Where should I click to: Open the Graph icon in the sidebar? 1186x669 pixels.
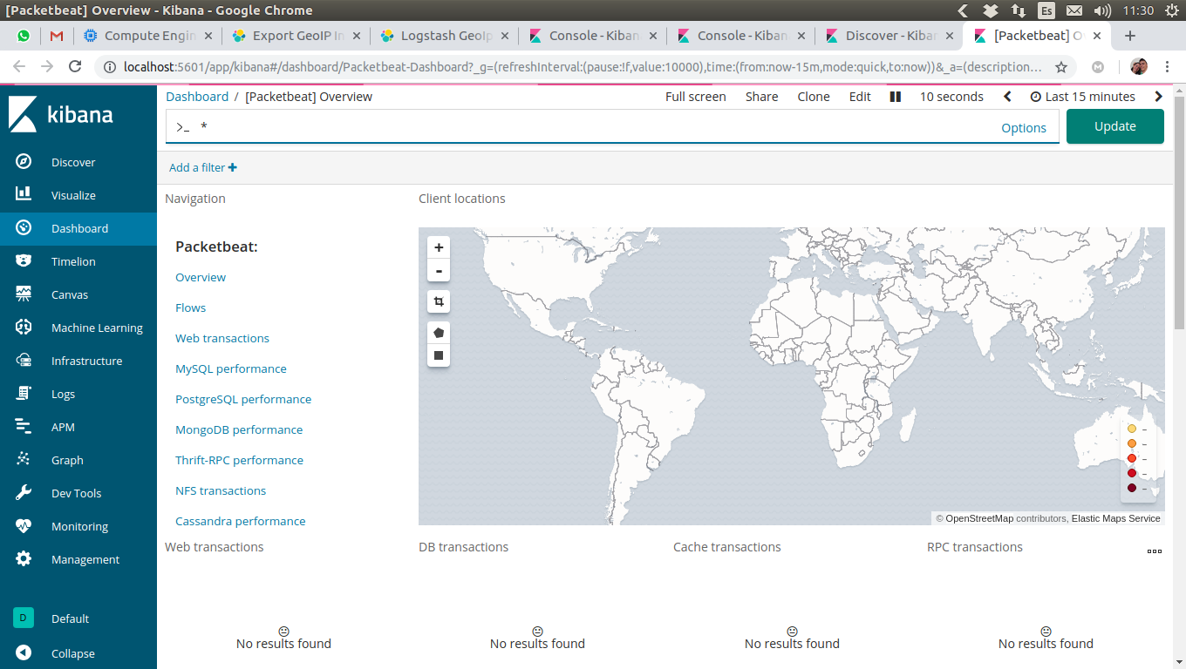click(x=24, y=460)
